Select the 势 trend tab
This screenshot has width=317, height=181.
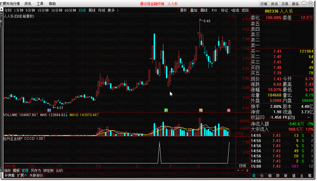(278, 176)
